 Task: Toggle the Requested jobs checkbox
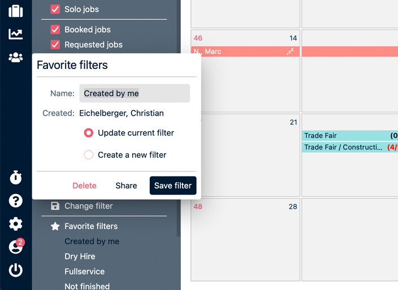[x=55, y=45]
